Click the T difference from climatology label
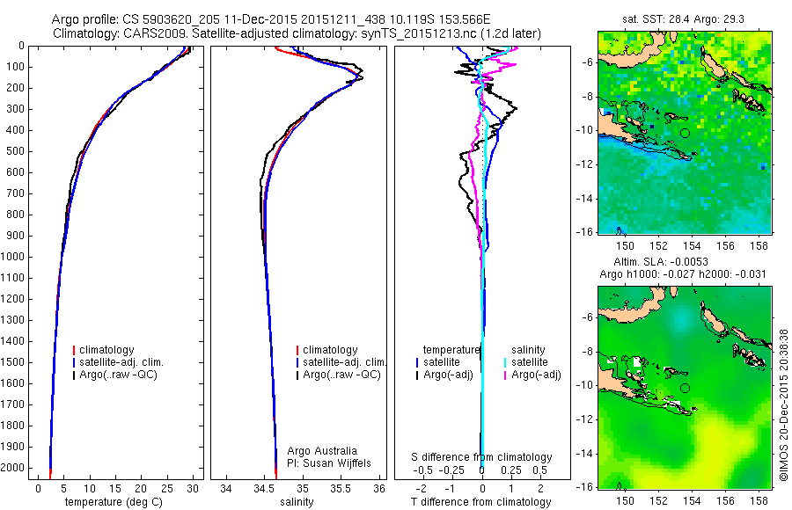 pos(480,502)
